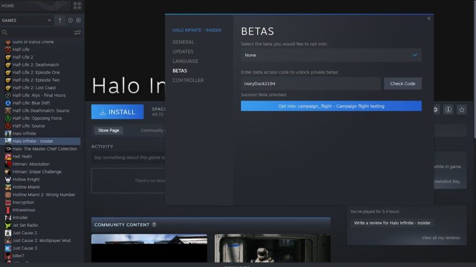Select Just Cause 2 in list
The width and height of the screenshot is (476, 267).
[25, 233]
